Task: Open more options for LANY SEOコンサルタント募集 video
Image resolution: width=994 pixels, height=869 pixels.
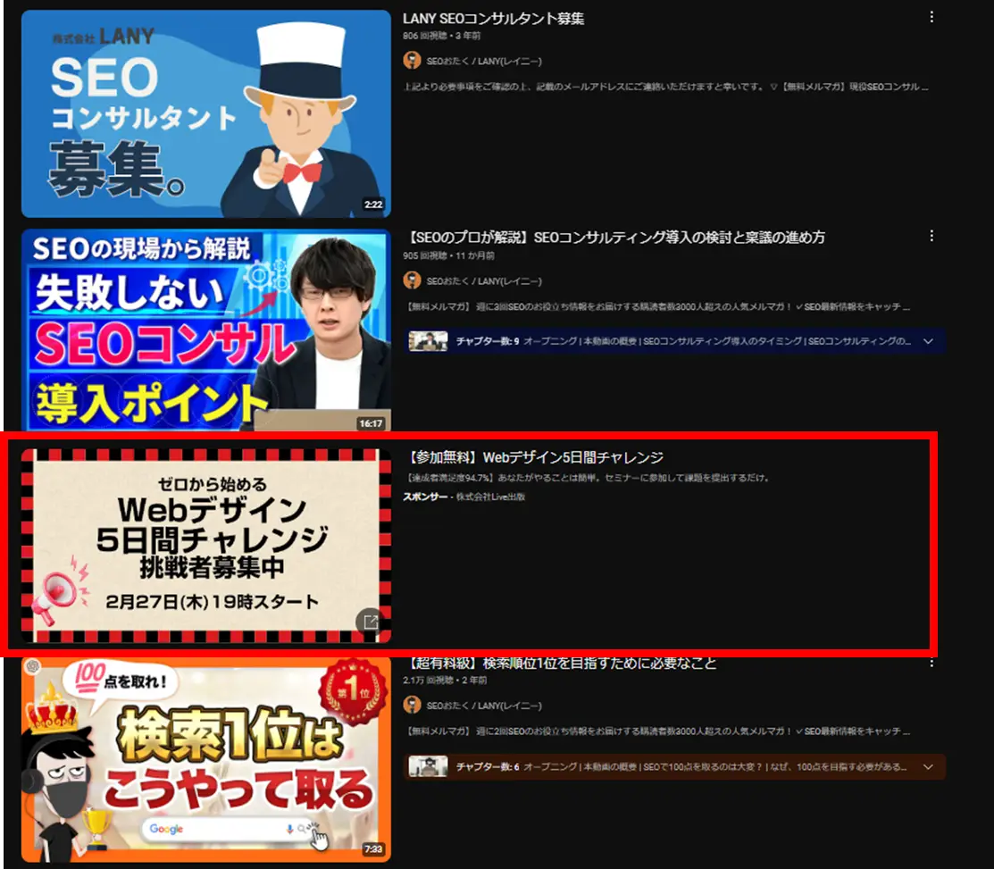Action: [x=931, y=17]
